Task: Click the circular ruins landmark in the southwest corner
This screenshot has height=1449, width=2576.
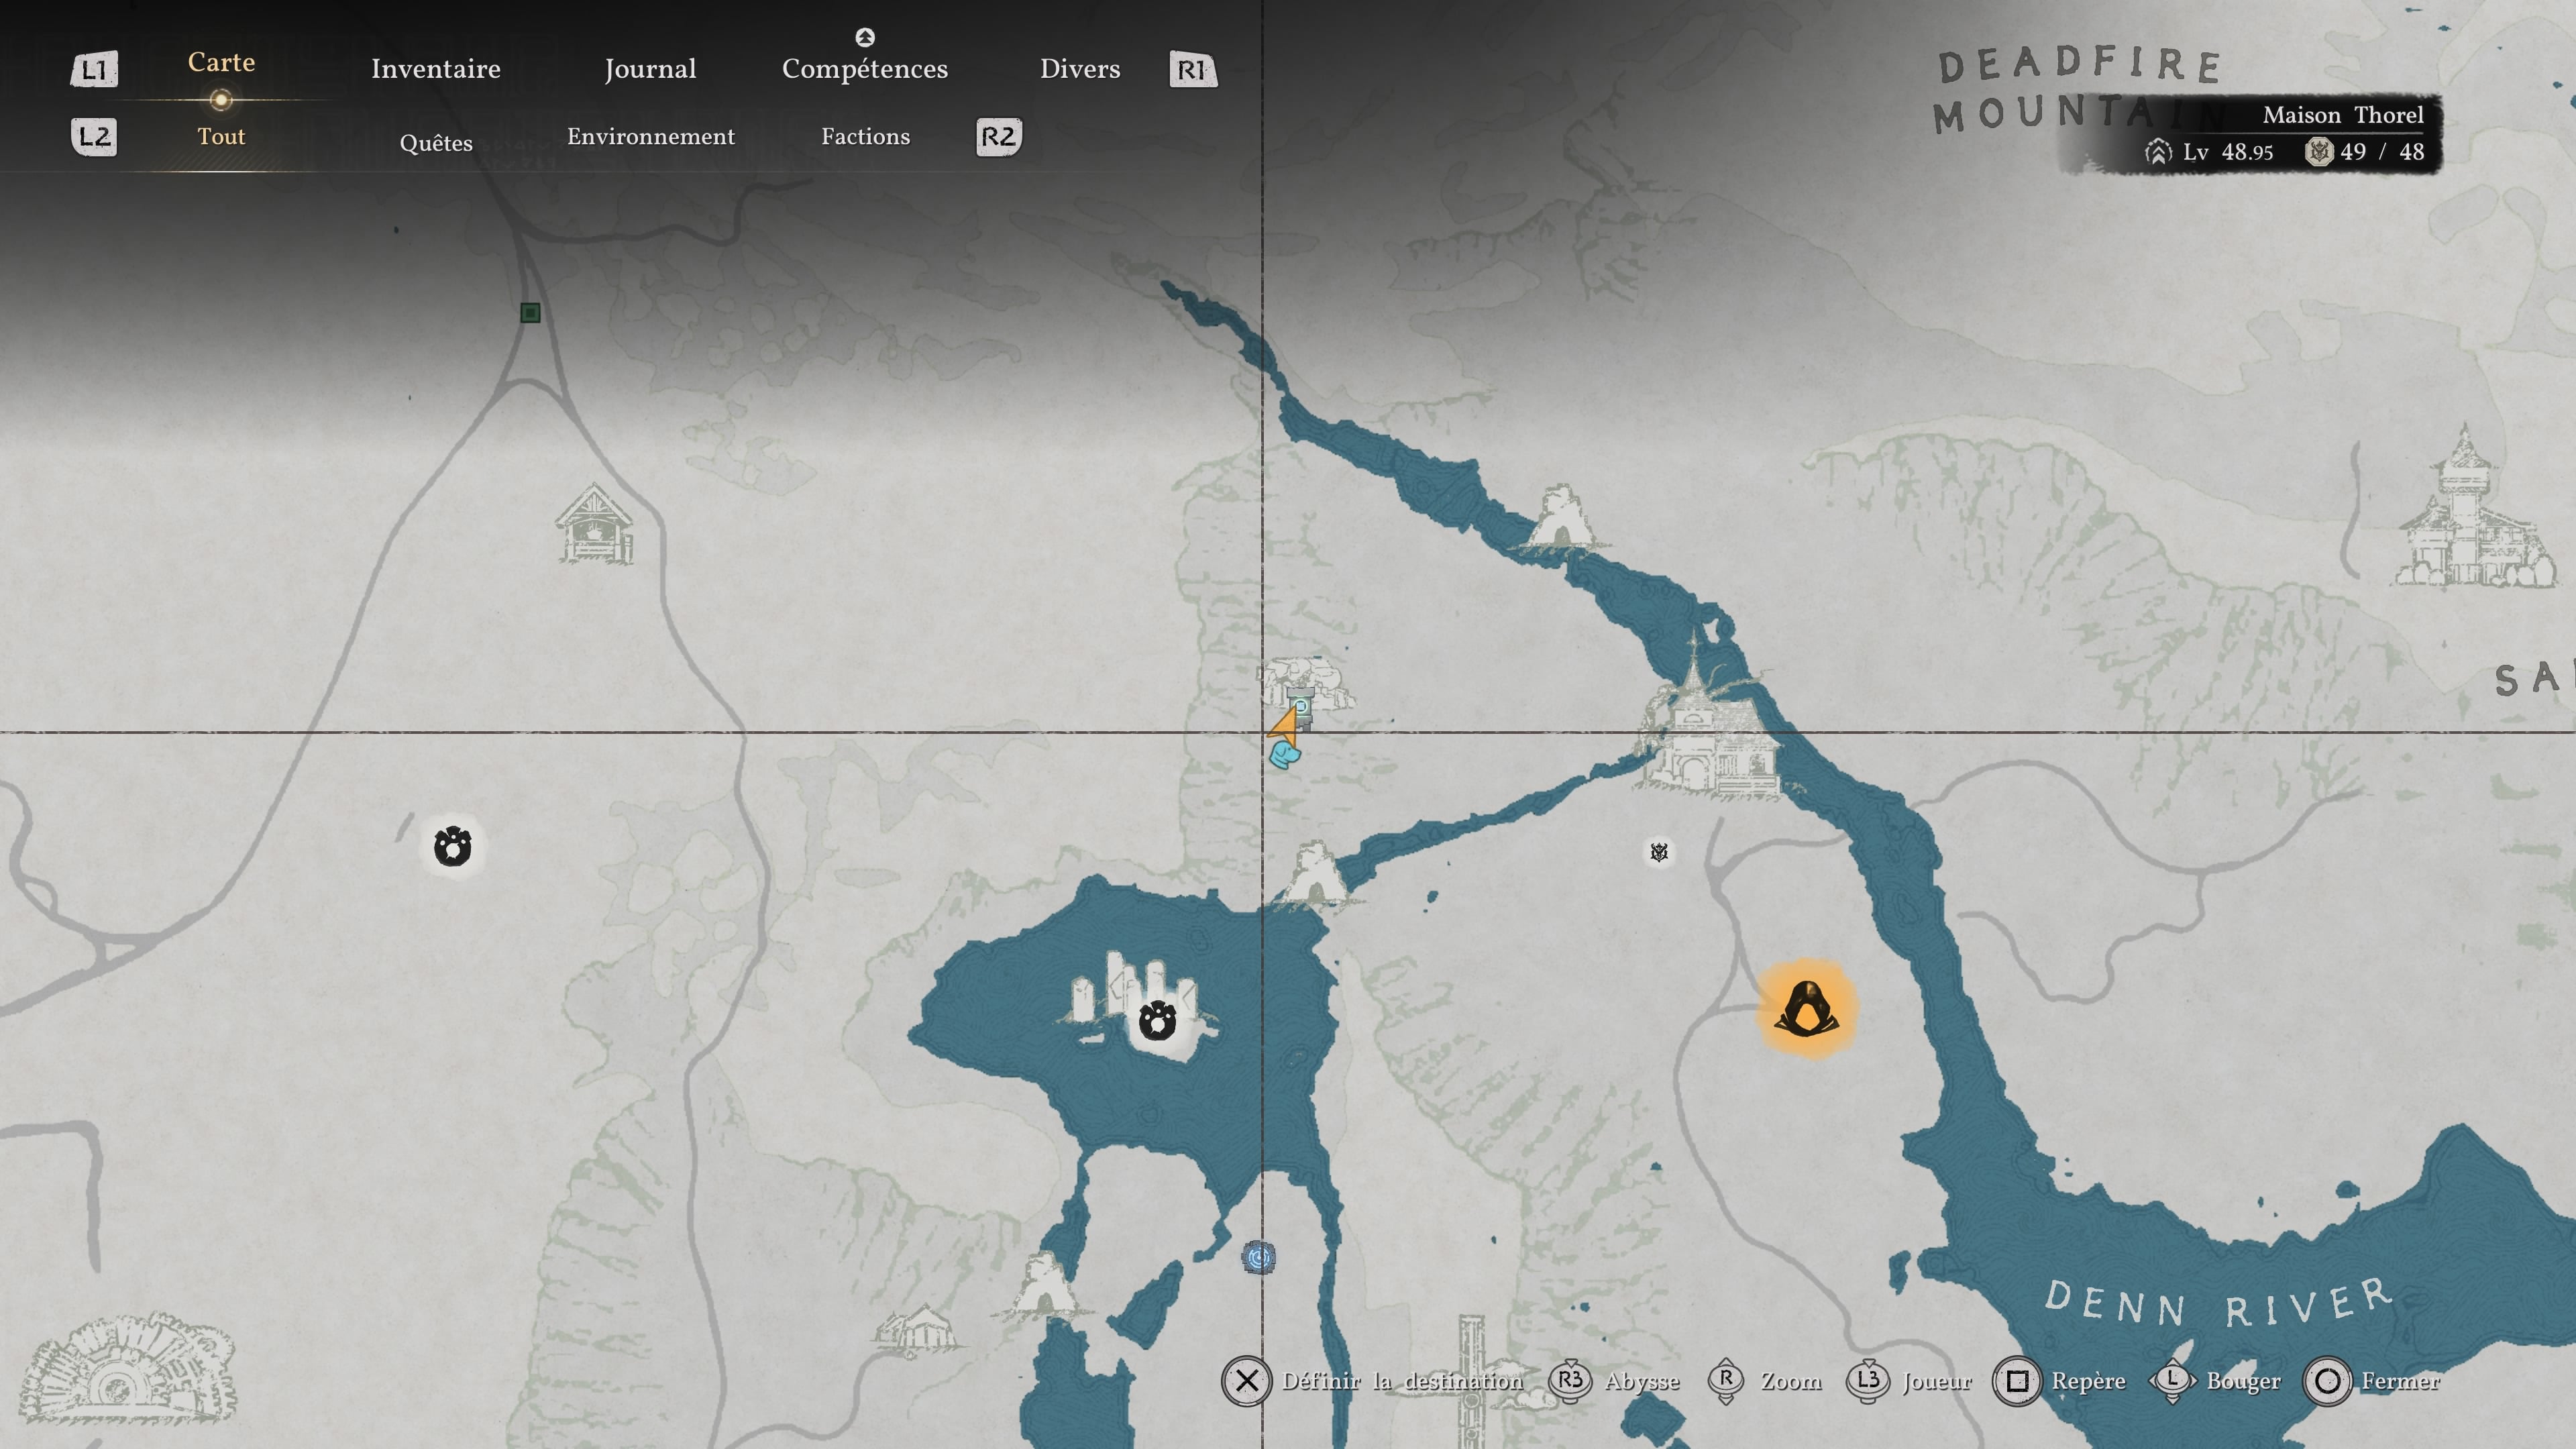Action: click(127, 1369)
